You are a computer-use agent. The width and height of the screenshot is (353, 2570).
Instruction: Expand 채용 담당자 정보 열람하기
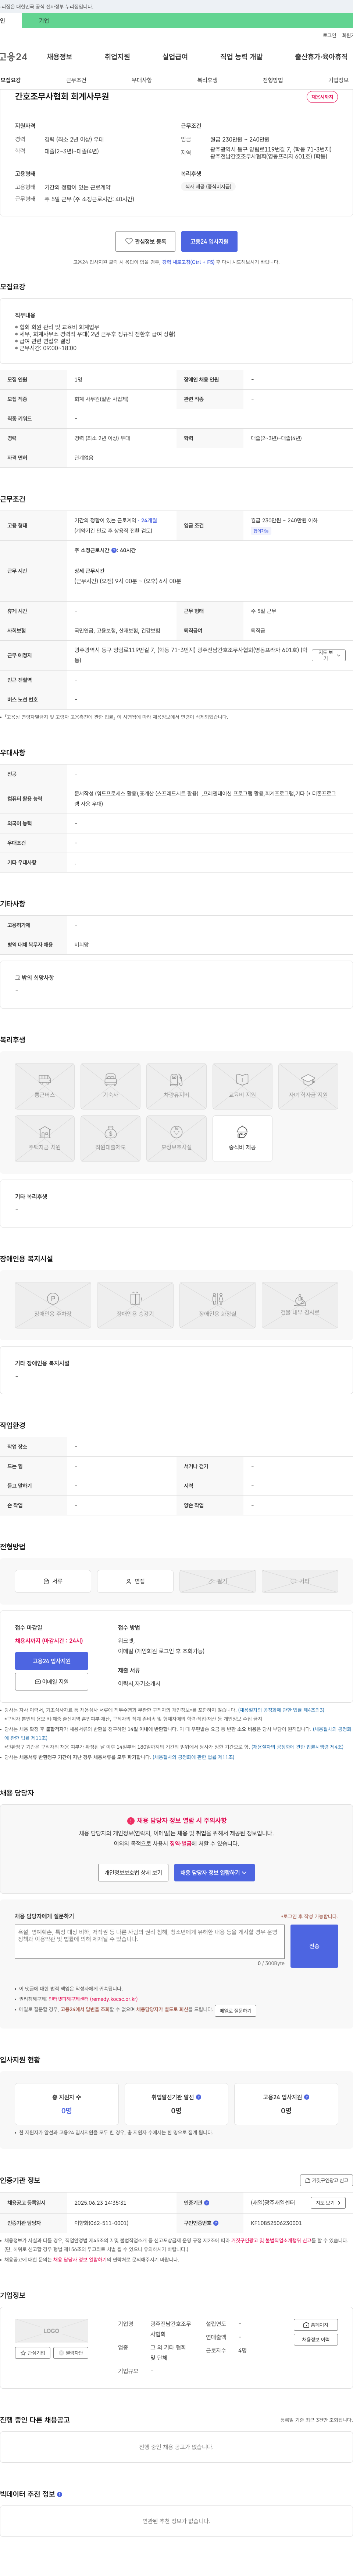tap(214, 1873)
